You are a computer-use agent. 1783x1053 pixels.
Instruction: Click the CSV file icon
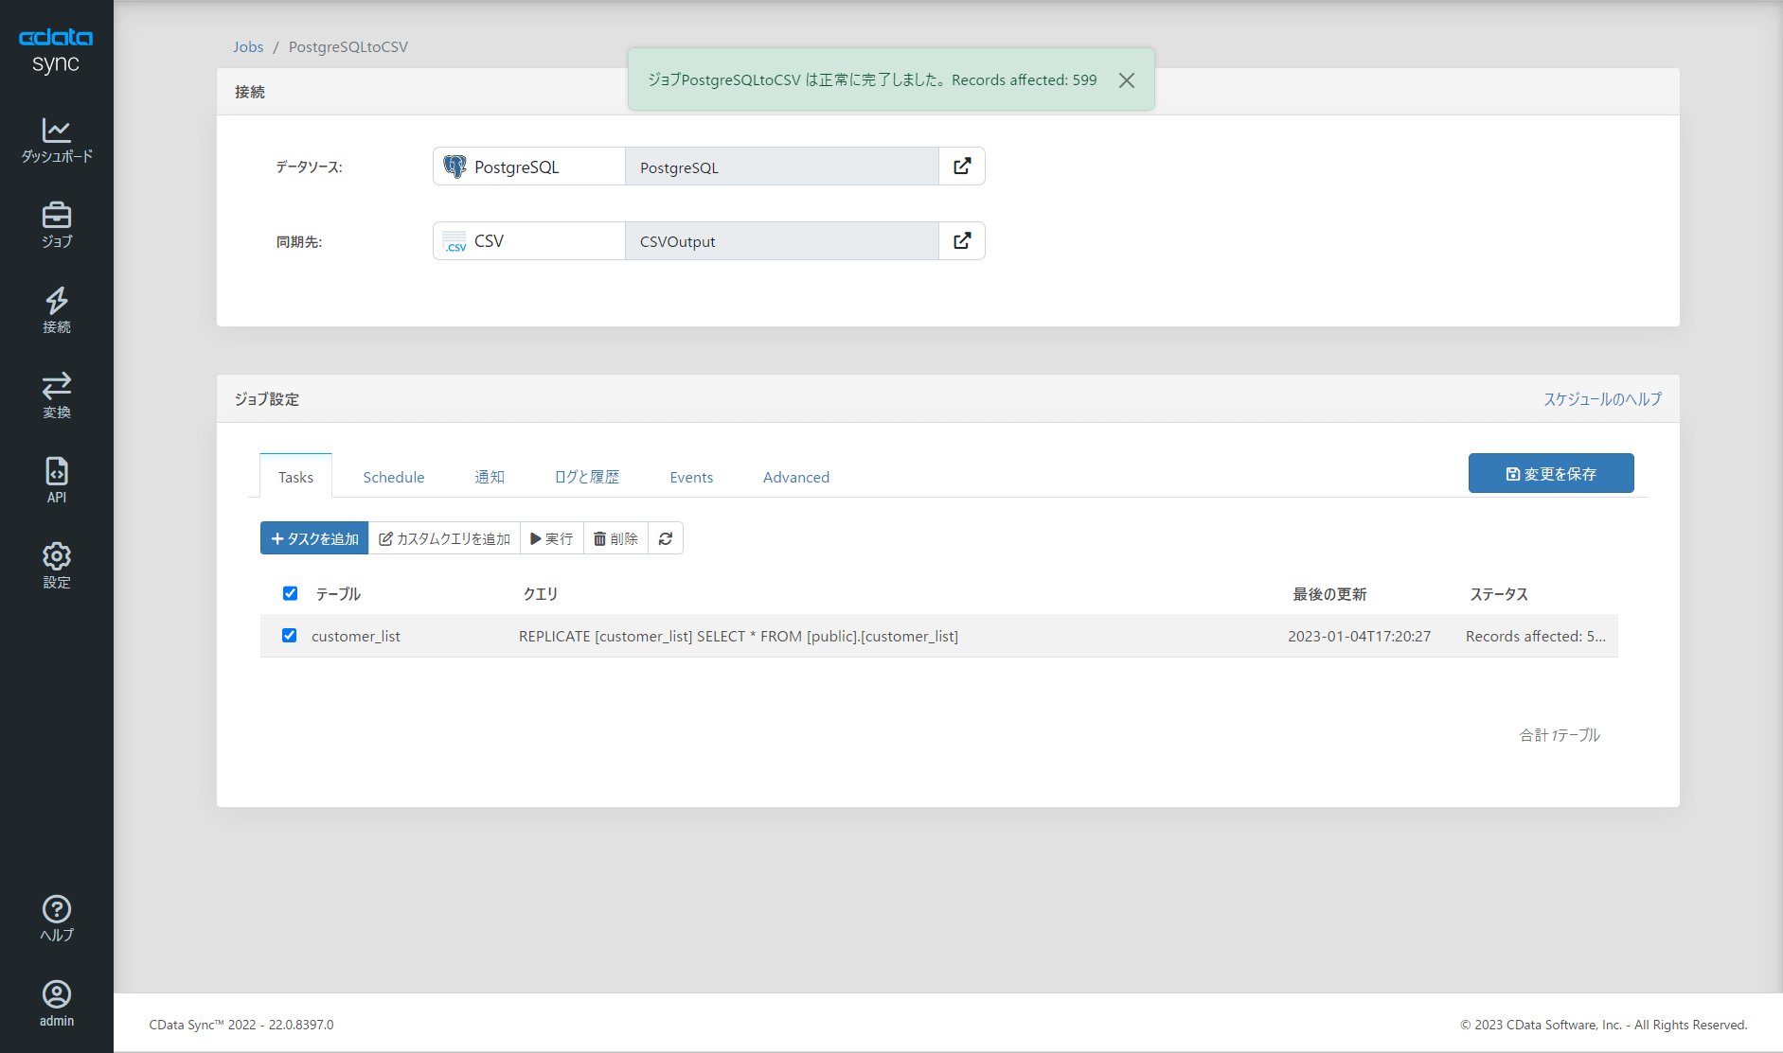pyautogui.click(x=455, y=241)
